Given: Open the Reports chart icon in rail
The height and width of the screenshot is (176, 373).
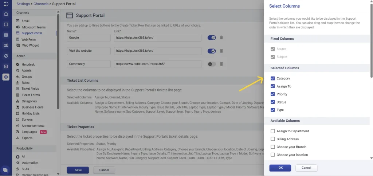Looking at the screenshot, I should click(x=6, y=66).
